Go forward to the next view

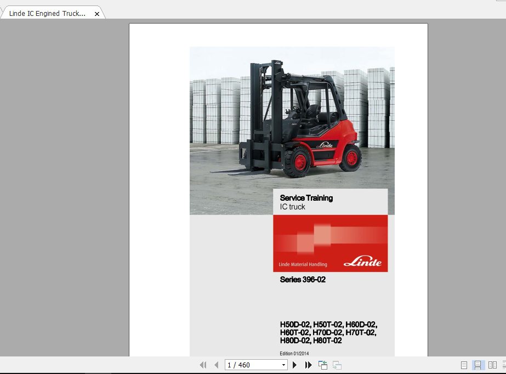click(337, 365)
